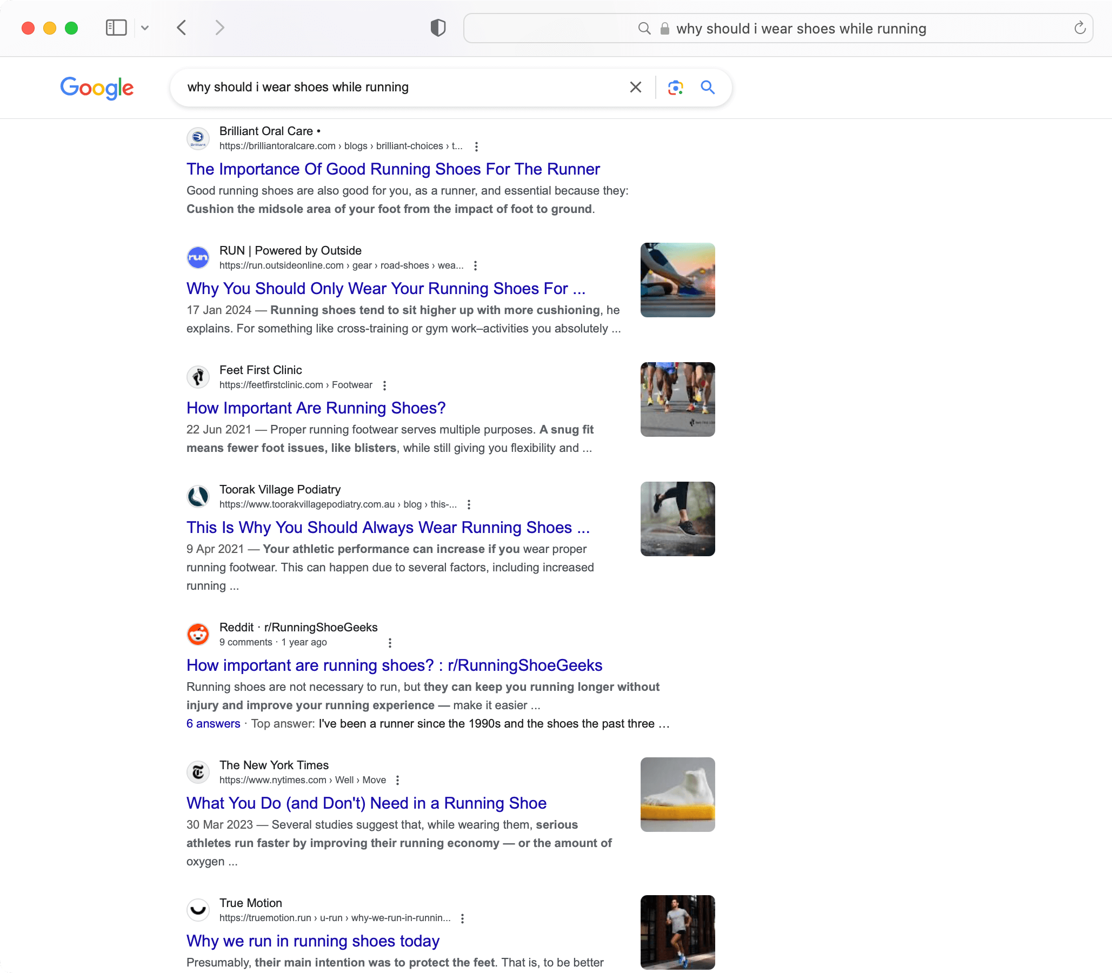1112x973 pixels.
Task: Toggle the Safari sidebar button
Action: [x=116, y=28]
